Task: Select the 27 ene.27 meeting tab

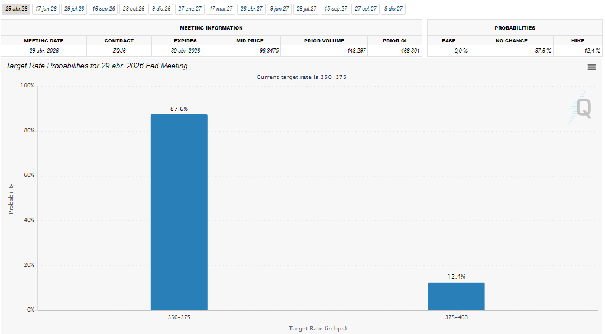Action: pyautogui.click(x=190, y=9)
